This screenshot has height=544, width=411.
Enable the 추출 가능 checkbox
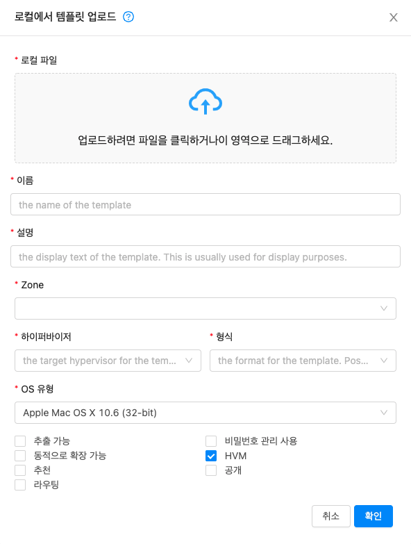(20, 441)
